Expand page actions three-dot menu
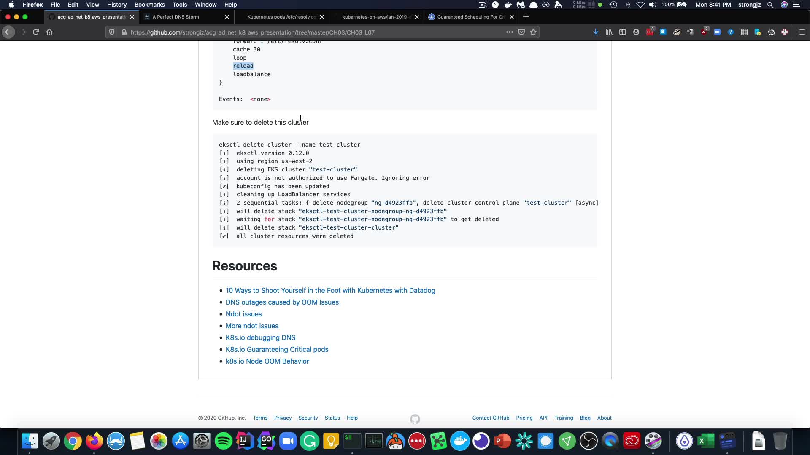The image size is (810, 455). tap(509, 32)
